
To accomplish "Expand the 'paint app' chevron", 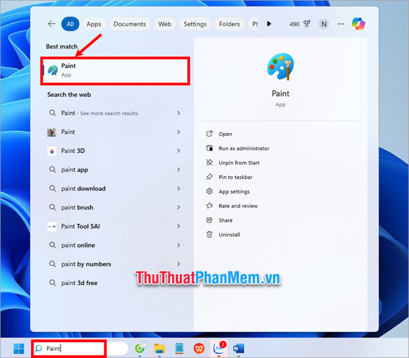I will coord(179,170).
